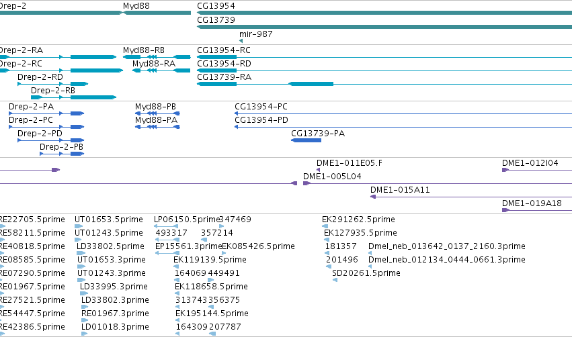Select the Myd88-RA transcript label
The height and width of the screenshot is (337, 572).
click(154, 63)
